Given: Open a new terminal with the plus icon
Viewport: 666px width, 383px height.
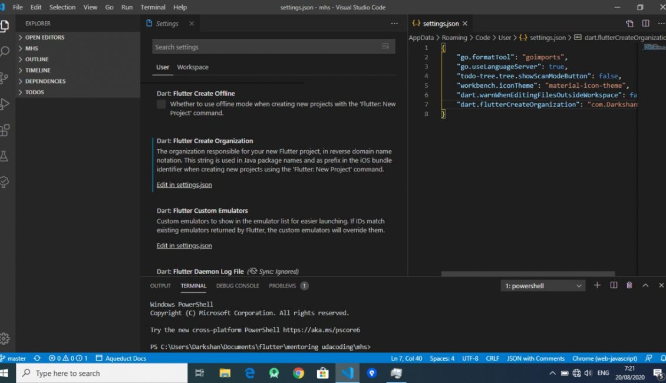Looking at the screenshot, I should pos(597,285).
